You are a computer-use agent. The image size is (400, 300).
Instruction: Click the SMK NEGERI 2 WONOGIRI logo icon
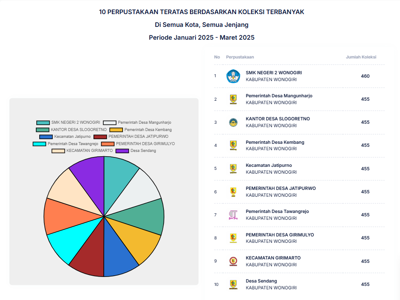[233, 76]
